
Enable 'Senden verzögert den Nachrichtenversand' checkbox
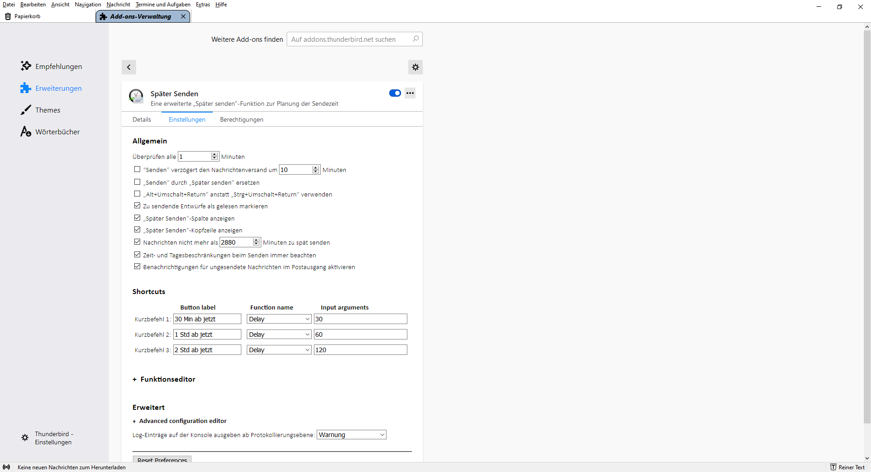coord(137,169)
